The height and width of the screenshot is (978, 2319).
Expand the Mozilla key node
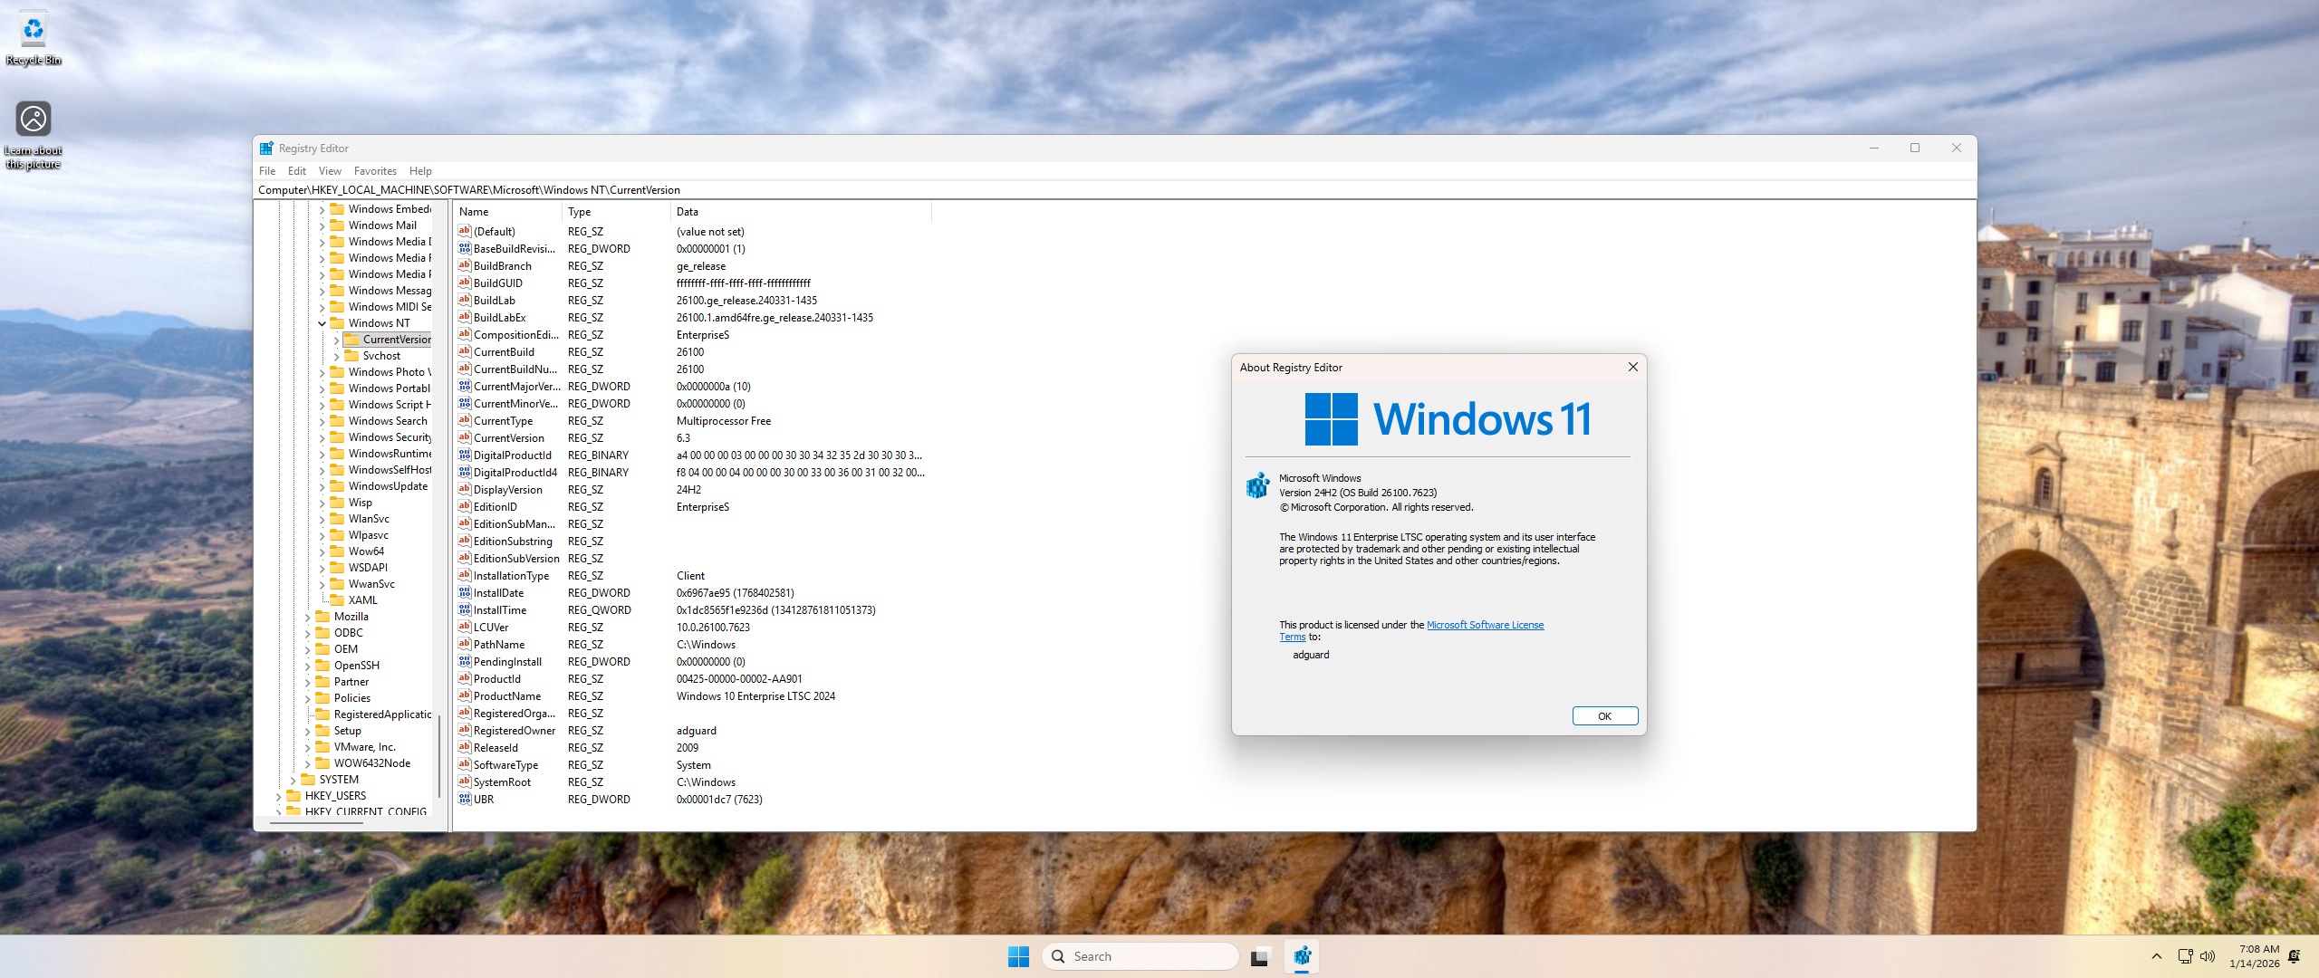coord(307,617)
